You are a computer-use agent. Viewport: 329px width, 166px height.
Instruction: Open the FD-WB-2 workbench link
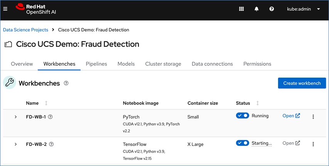(291, 143)
